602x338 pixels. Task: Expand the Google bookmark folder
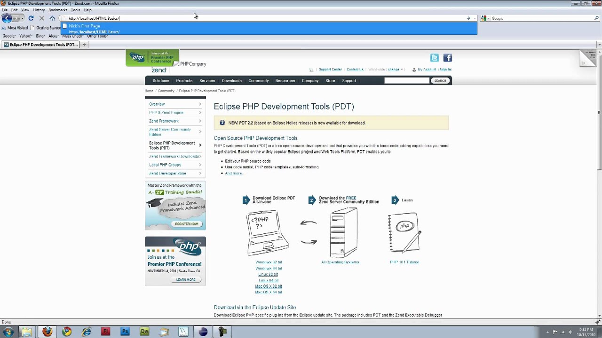coord(9,36)
